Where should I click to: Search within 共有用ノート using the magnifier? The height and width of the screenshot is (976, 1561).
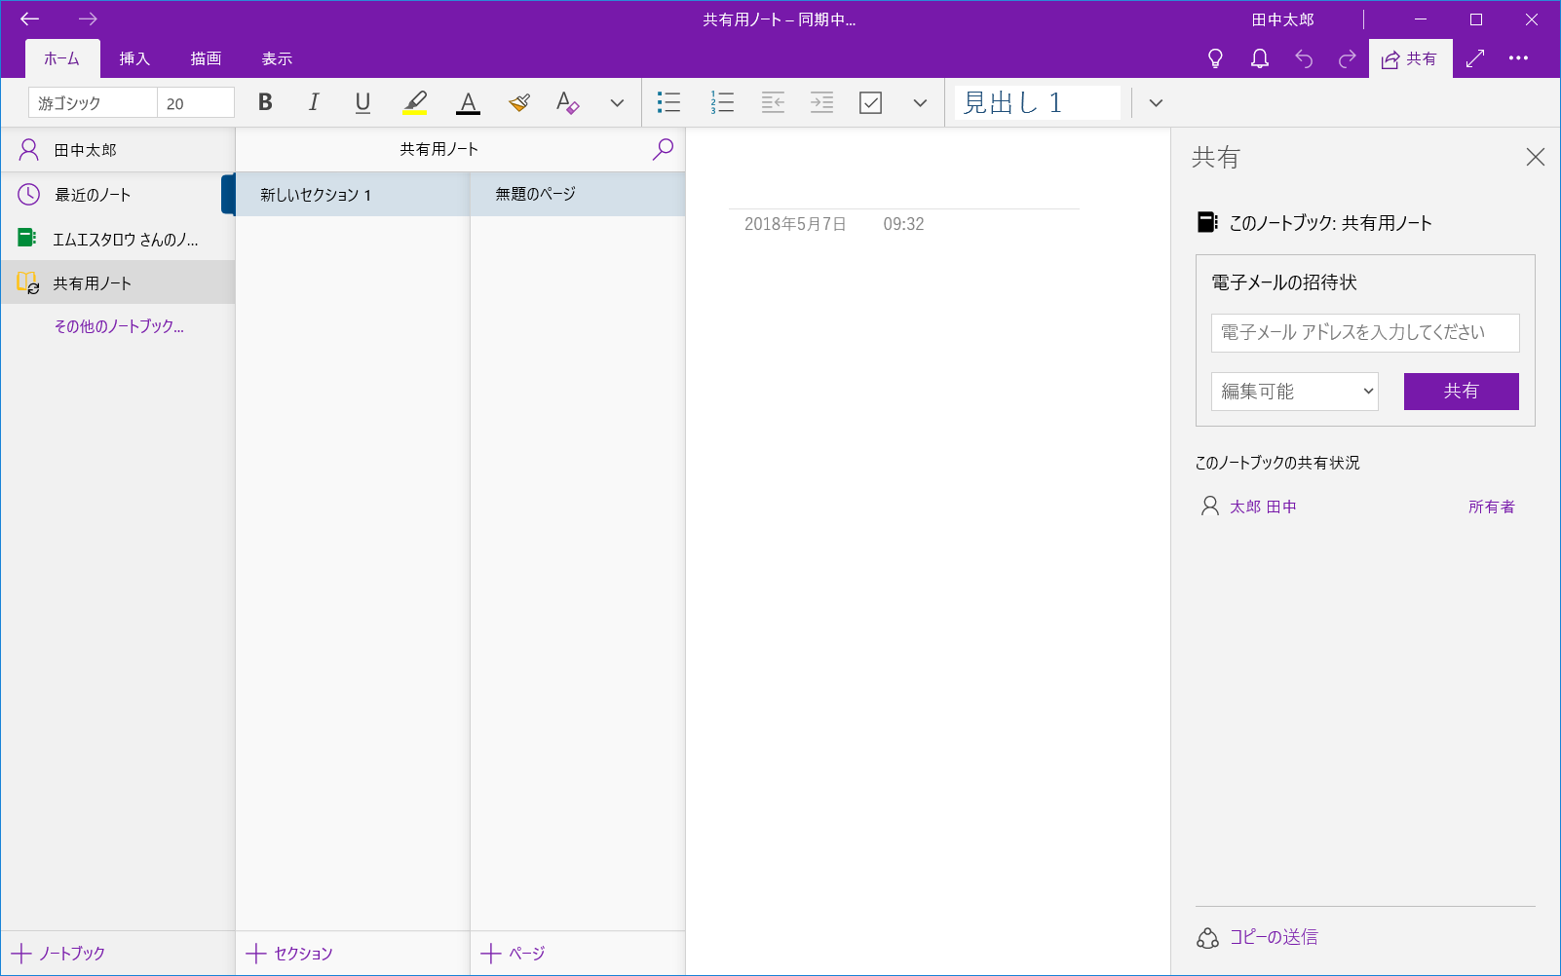[664, 149]
